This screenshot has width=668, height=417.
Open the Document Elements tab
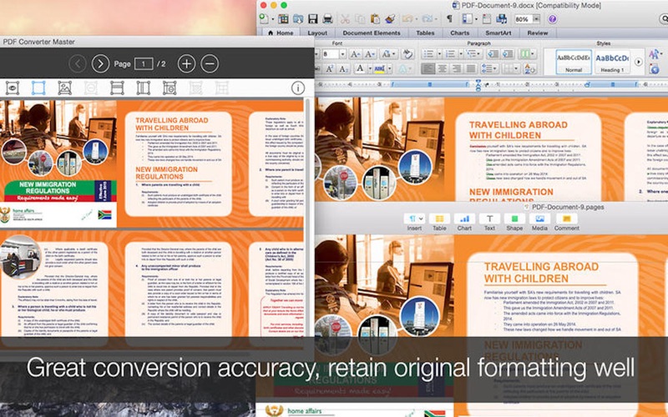coord(372,33)
